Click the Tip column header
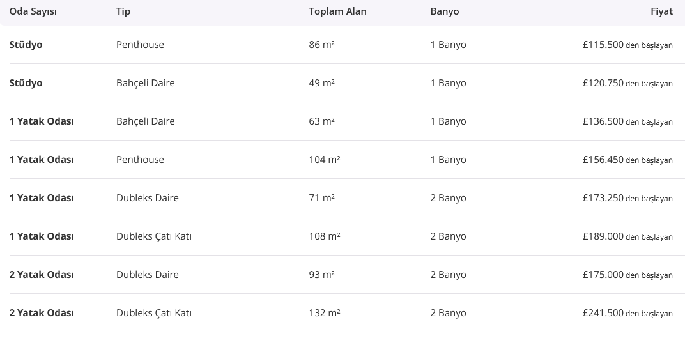The height and width of the screenshot is (345, 685). [123, 11]
